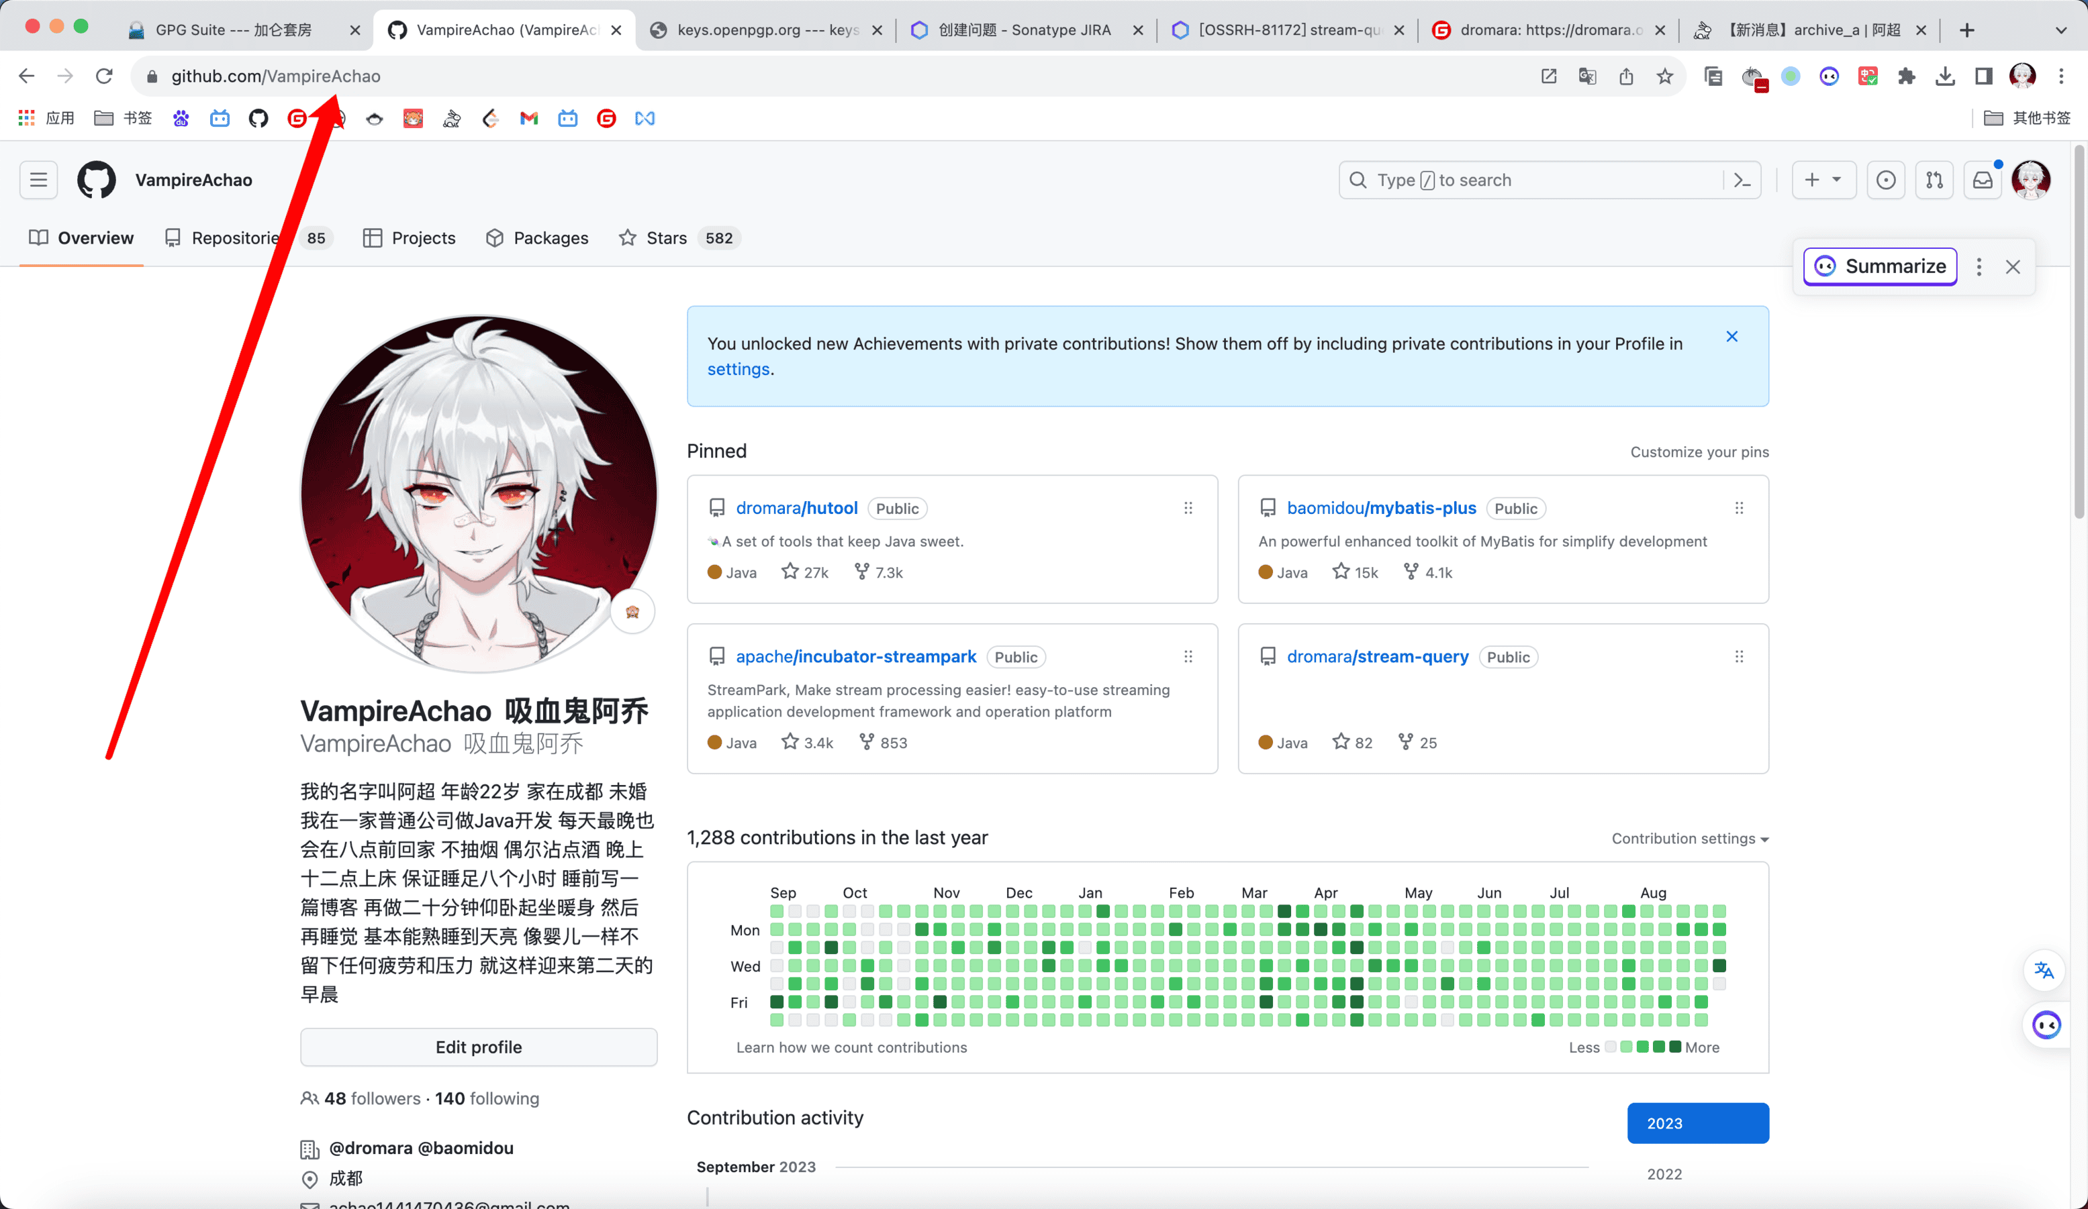Dismiss the achievements banner

click(1731, 336)
